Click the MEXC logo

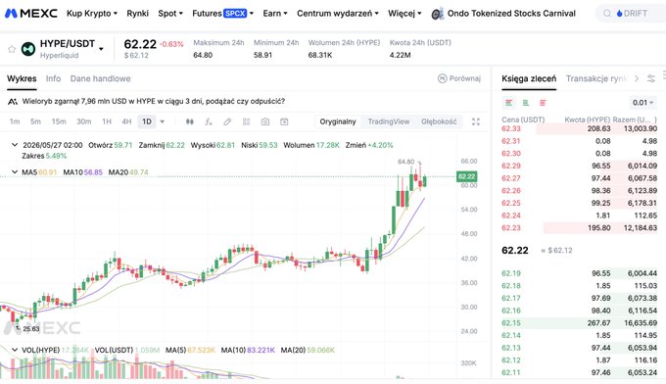point(30,13)
